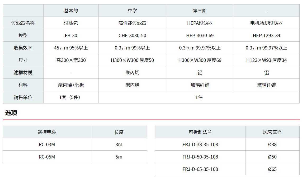Click the 收集效率 row label
302x178 pixels.
[23, 48]
